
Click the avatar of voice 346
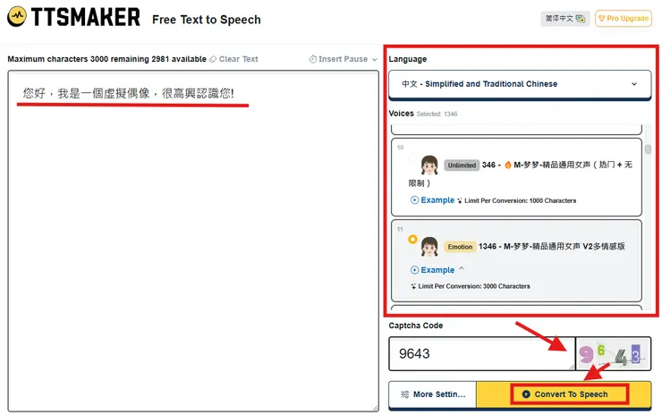pyautogui.click(x=429, y=165)
